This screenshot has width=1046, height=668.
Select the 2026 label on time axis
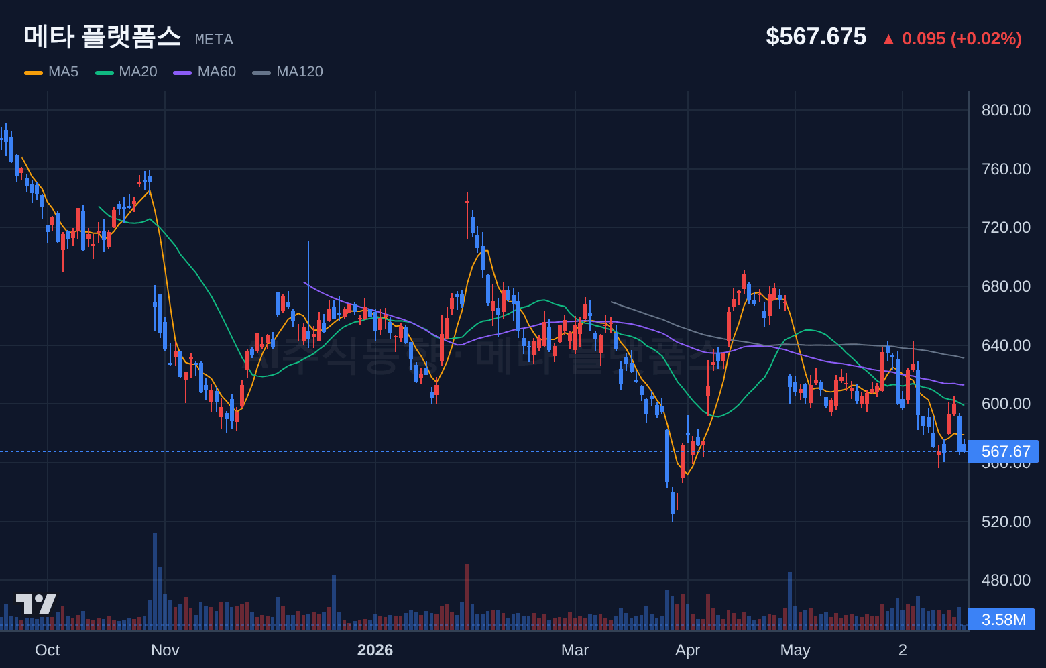[375, 650]
